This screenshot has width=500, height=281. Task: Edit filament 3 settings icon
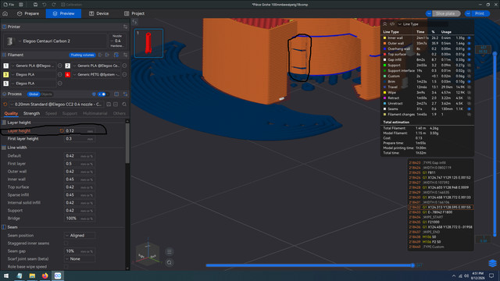[x=59, y=75]
